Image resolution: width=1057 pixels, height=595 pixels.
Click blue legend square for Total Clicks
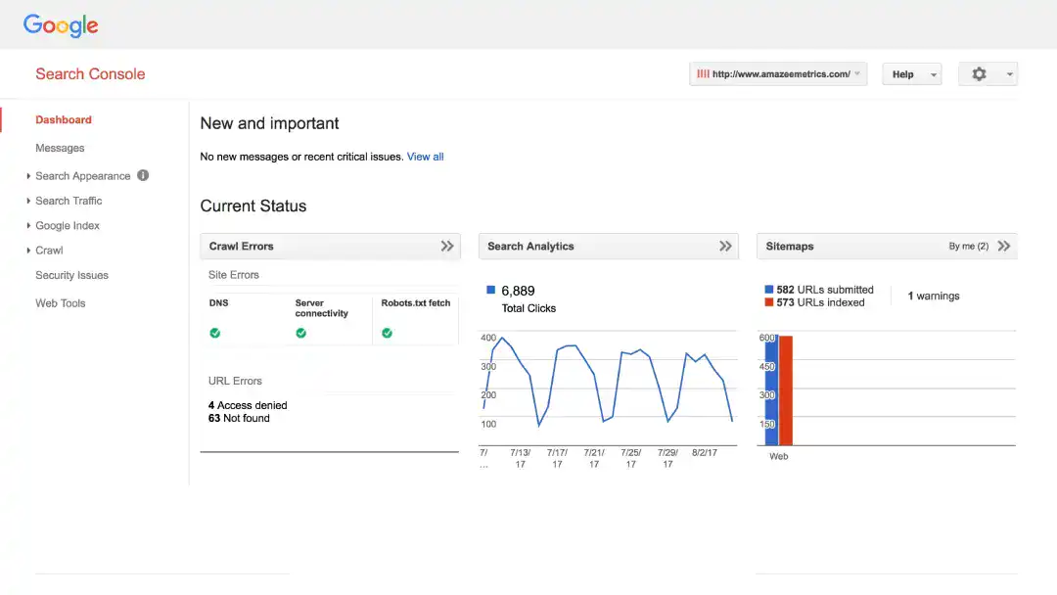(490, 291)
